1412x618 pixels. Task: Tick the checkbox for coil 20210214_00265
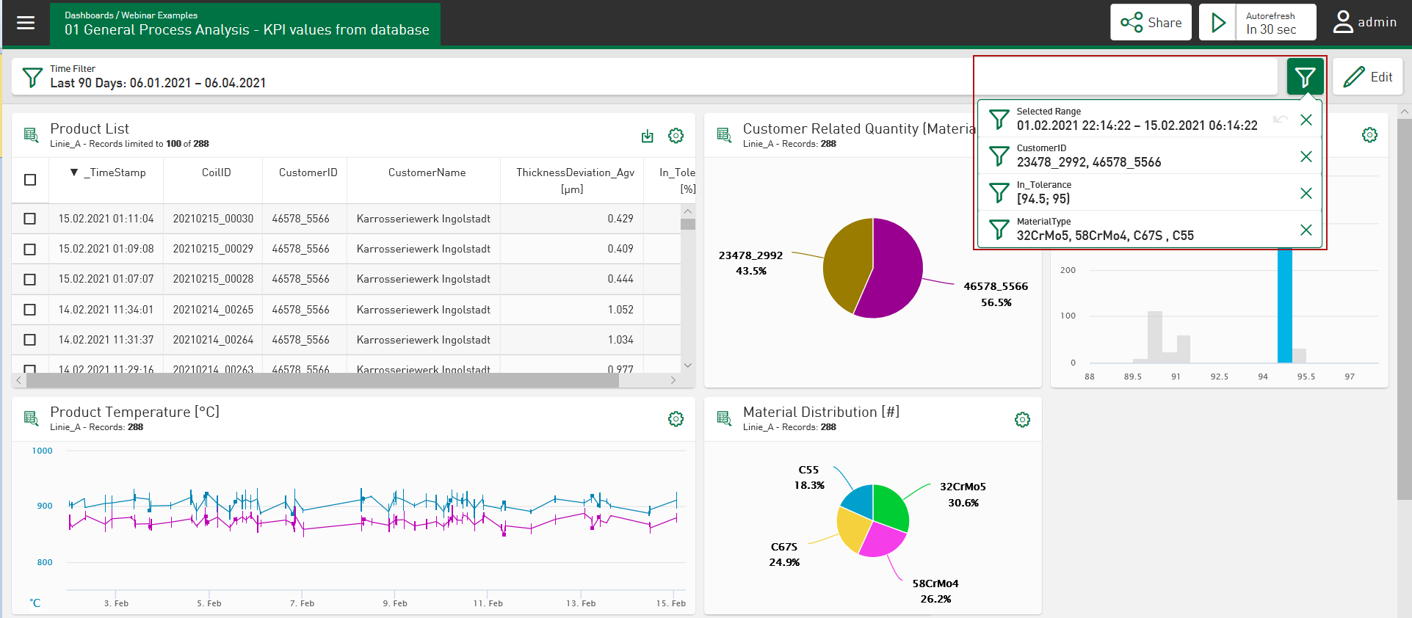pos(30,310)
